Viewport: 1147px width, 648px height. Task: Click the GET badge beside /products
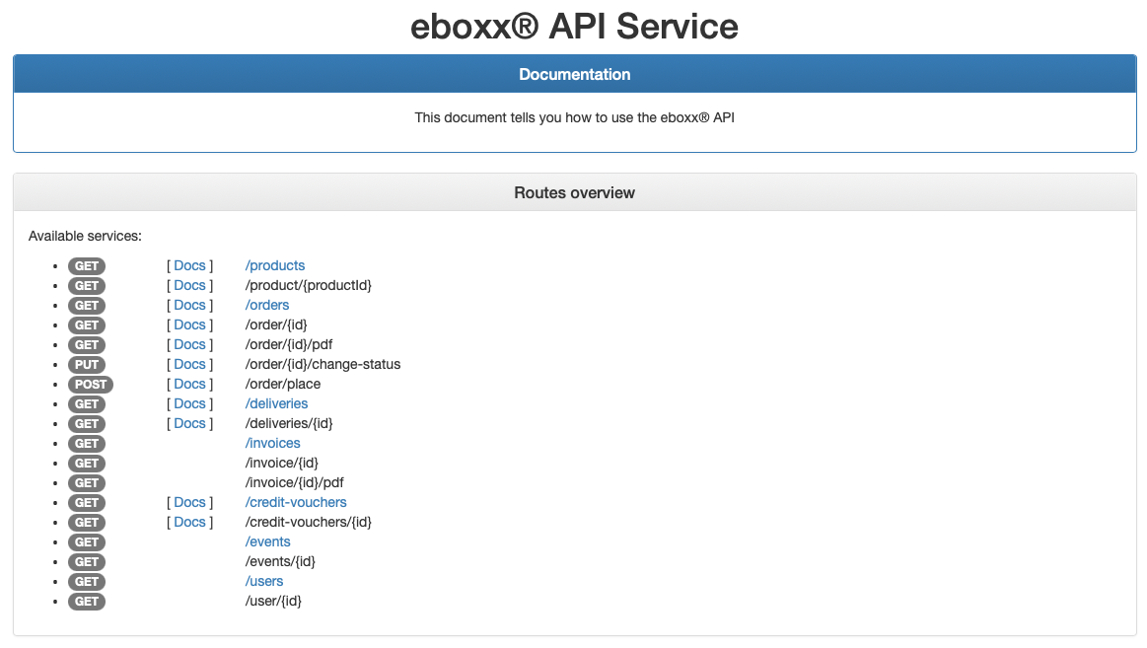pyautogui.click(x=87, y=266)
